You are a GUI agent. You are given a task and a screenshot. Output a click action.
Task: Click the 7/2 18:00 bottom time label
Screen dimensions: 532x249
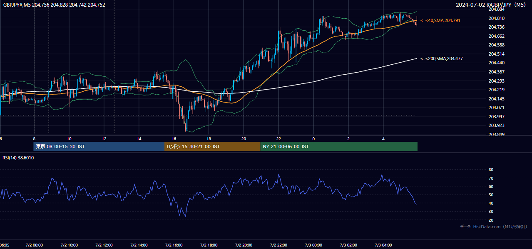point(209,245)
